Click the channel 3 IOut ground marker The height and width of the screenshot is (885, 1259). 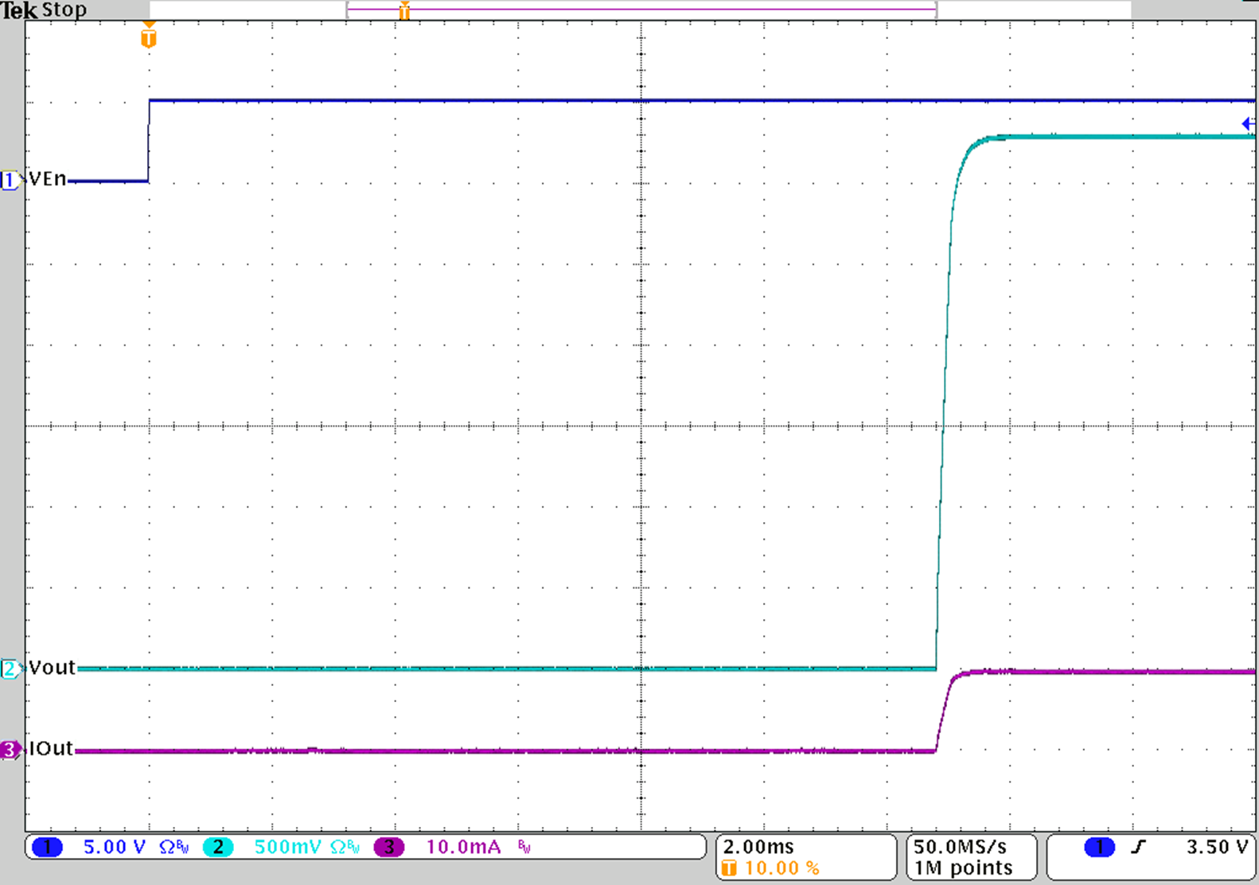[x=10, y=750]
